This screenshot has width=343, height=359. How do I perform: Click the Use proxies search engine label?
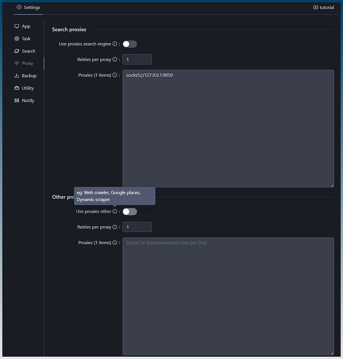(x=85, y=44)
